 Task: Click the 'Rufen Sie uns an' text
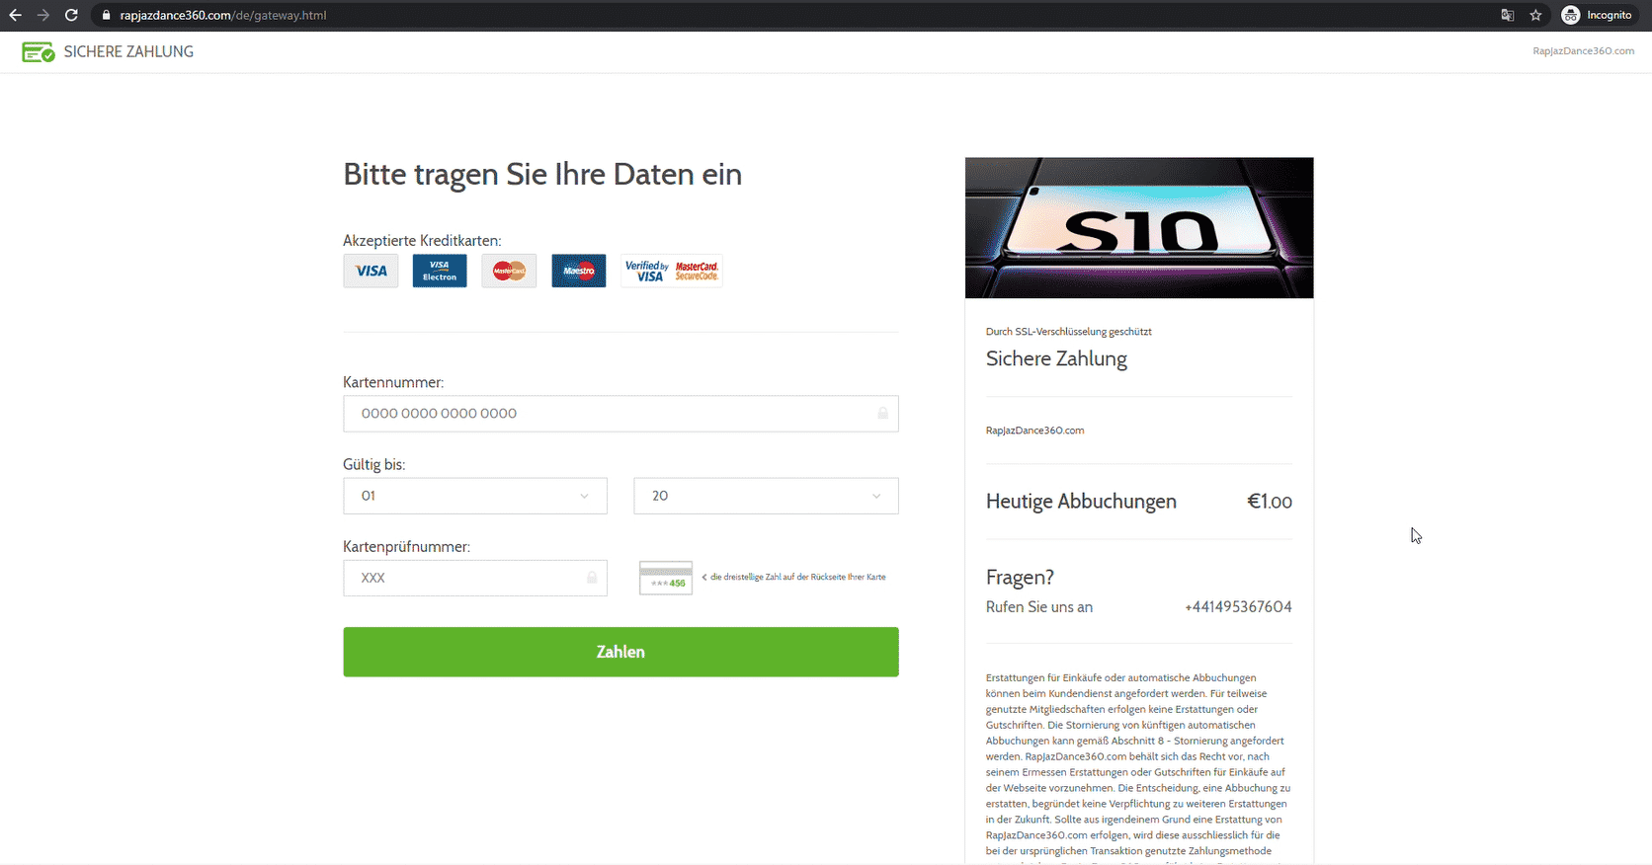point(1039,607)
